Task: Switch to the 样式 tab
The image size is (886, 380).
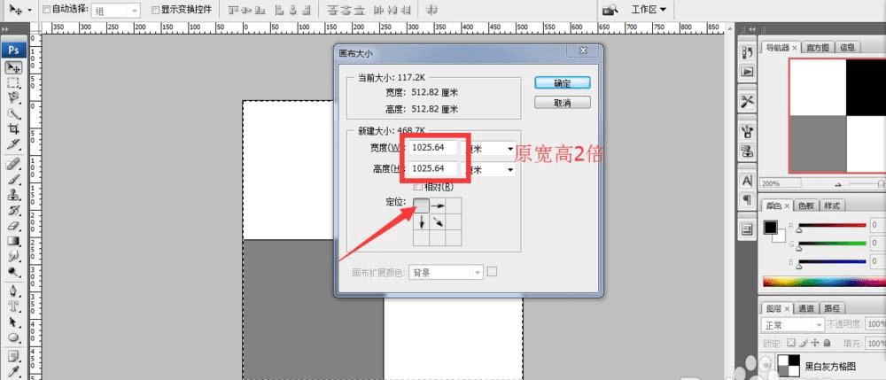Action: (x=832, y=206)
